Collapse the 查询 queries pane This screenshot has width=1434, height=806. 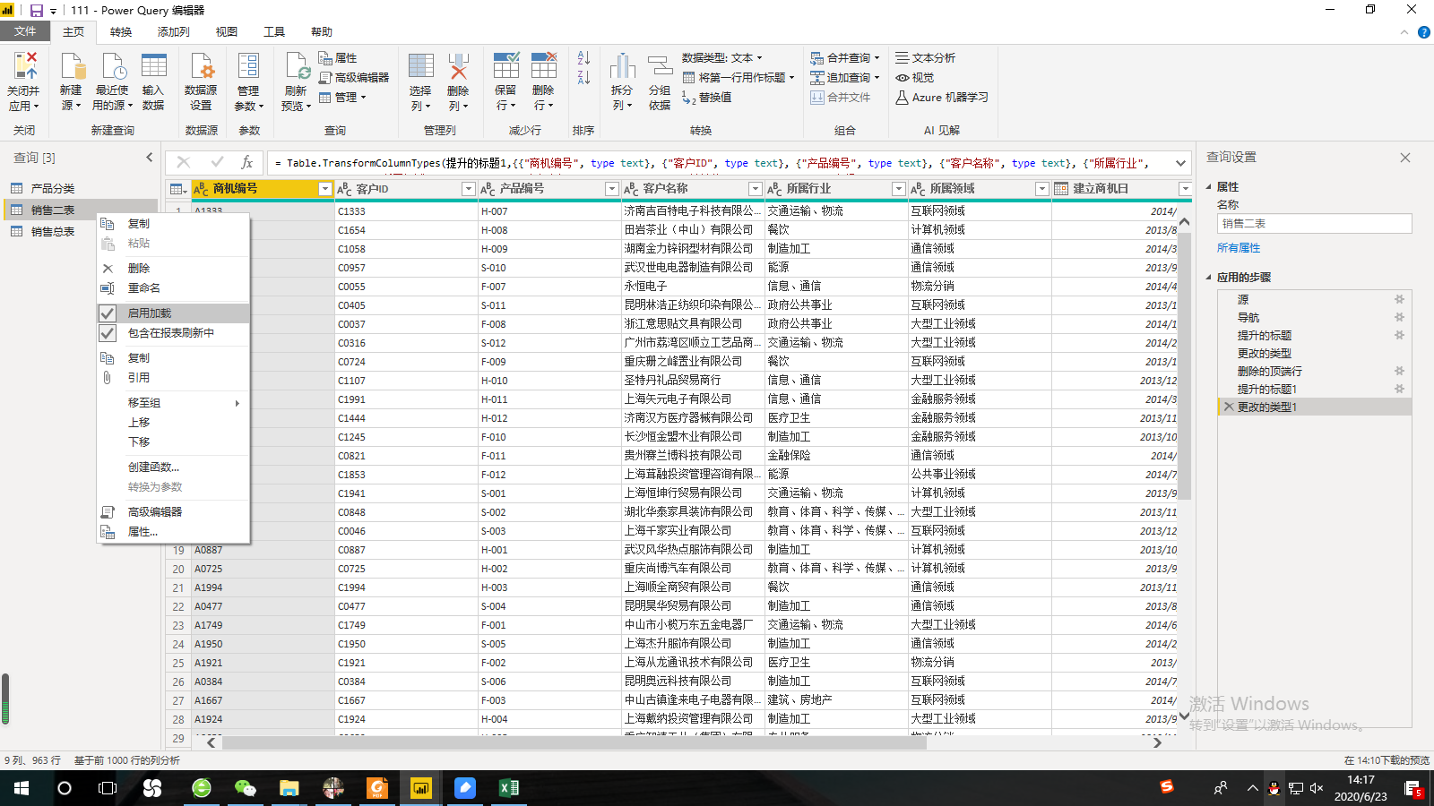coord(150,158)
